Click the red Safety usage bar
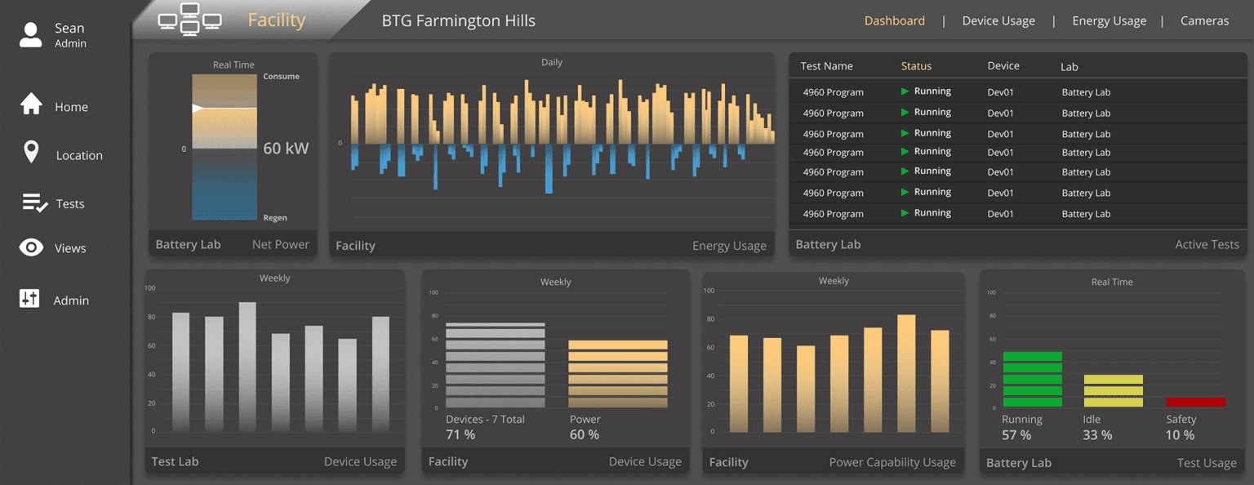Viewport: 1254px width, 485px height. pyautogui.click(x=1195, y=402)
